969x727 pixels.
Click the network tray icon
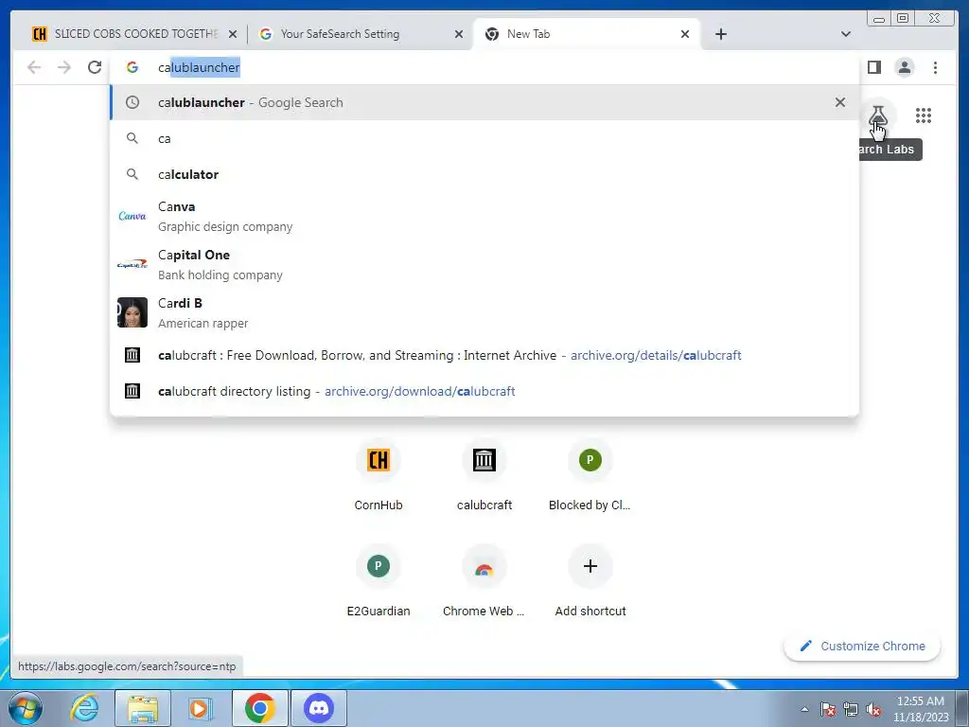click(851, 709)
